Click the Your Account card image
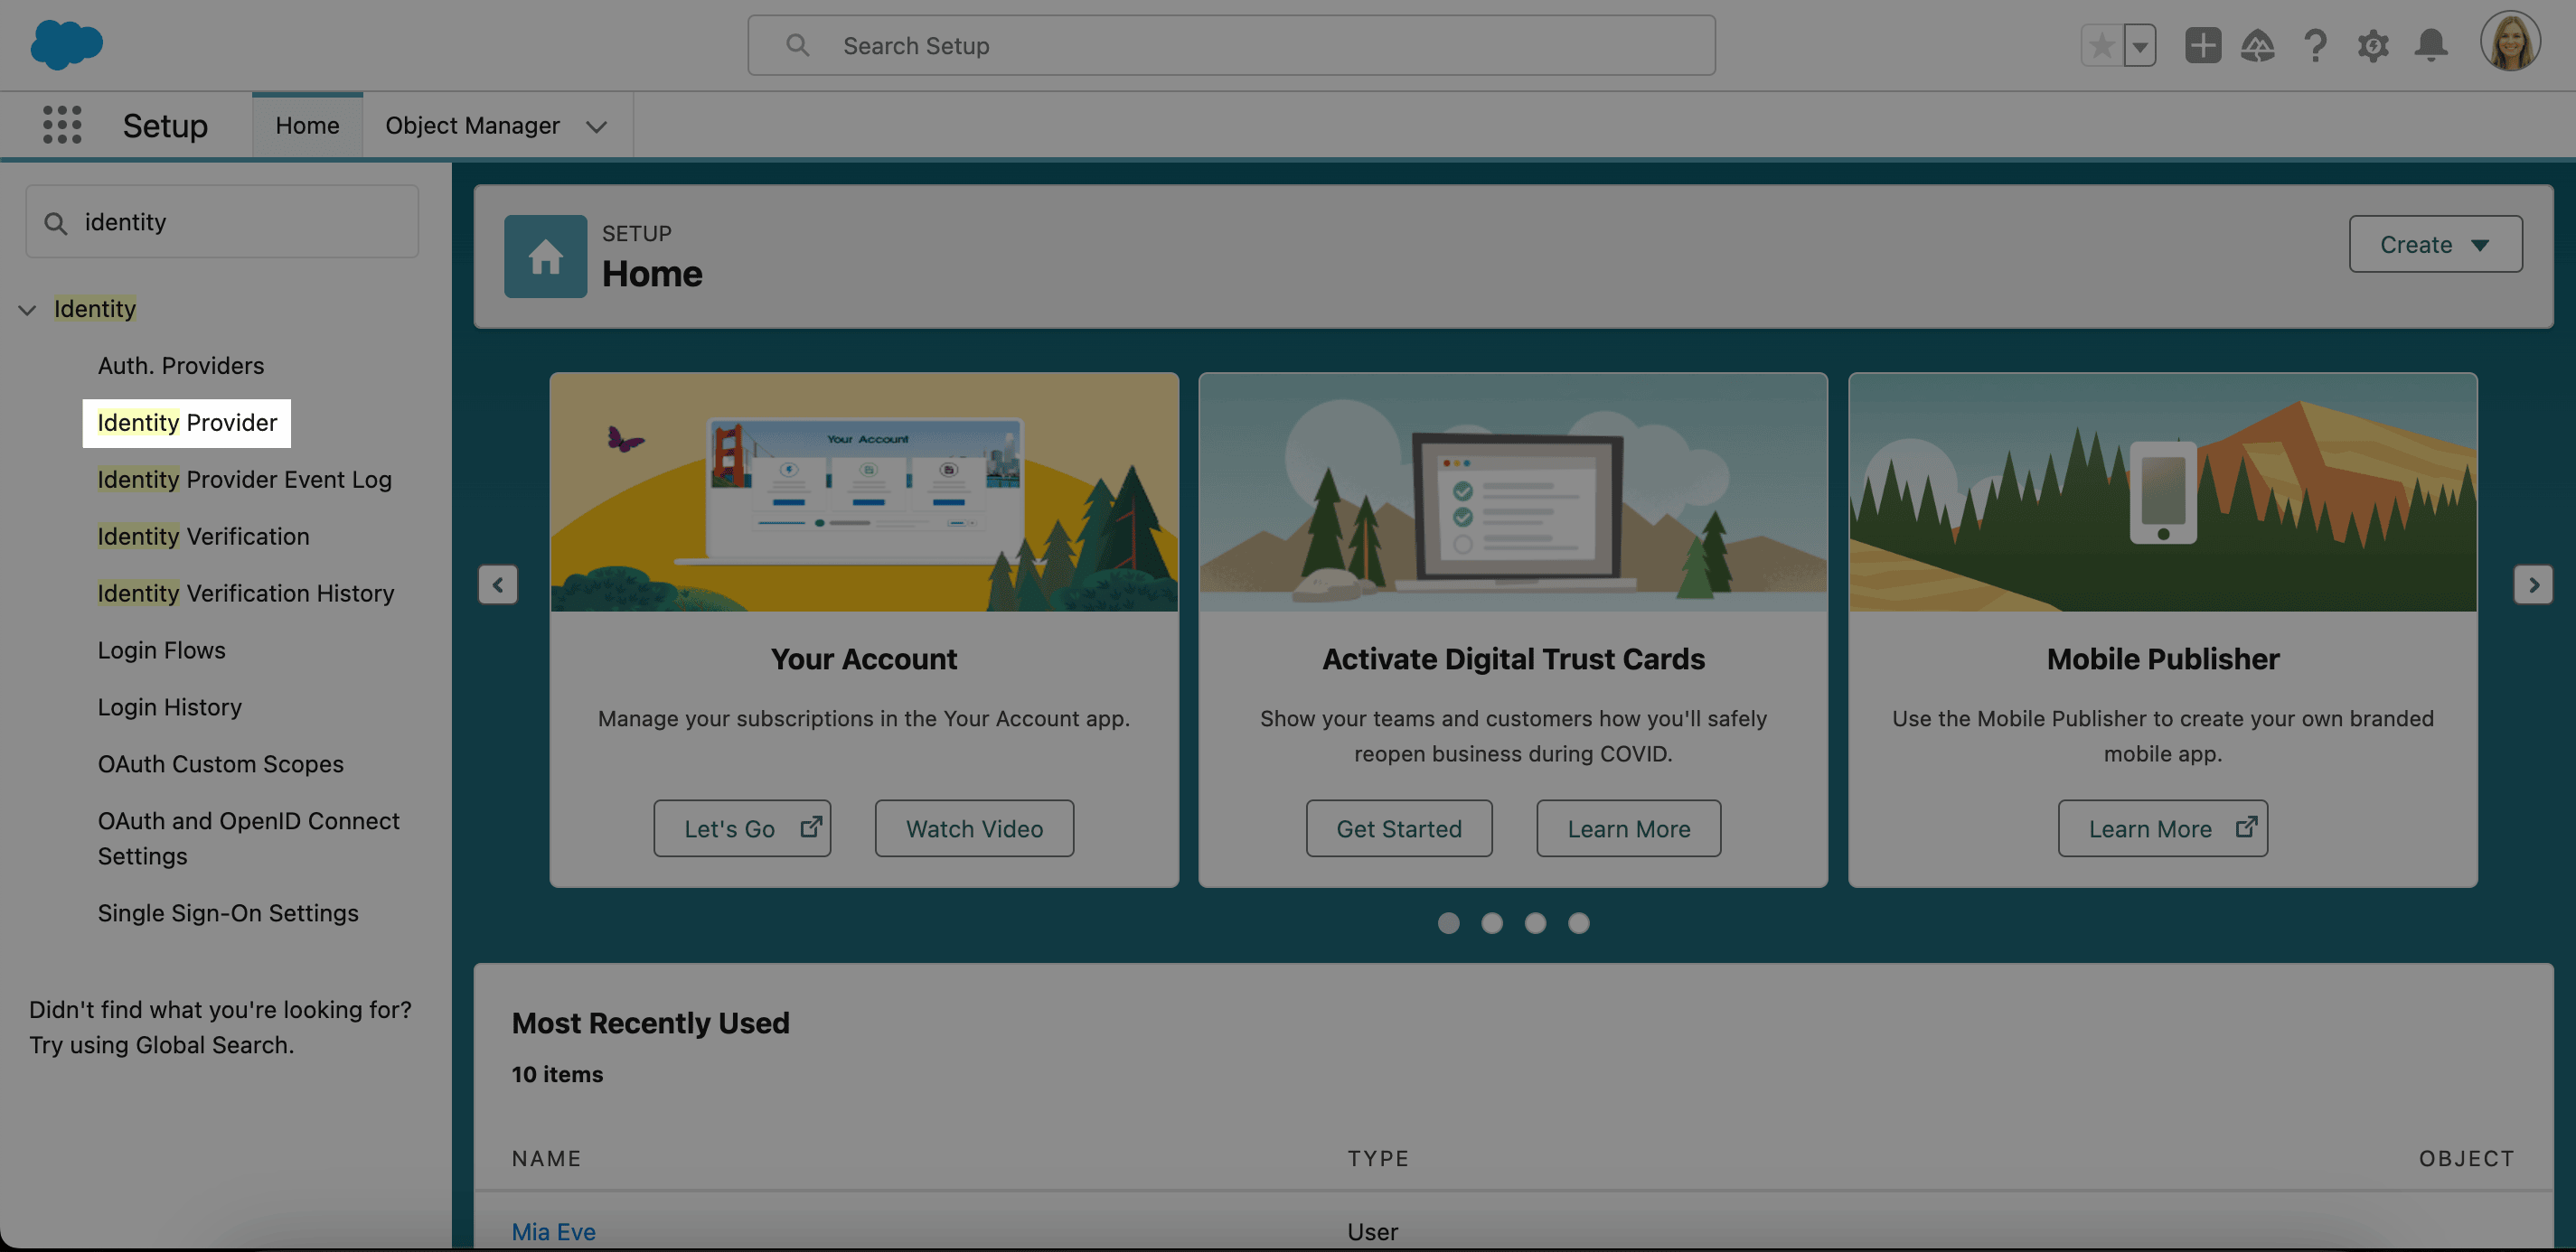2576x1252 pixels. [x=864, y=492]
